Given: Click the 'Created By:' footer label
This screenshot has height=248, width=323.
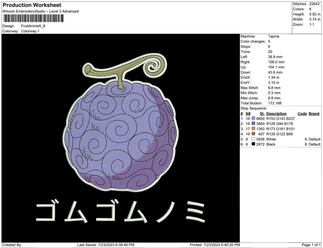Looking at the screenshot, I should pos(12,245).
